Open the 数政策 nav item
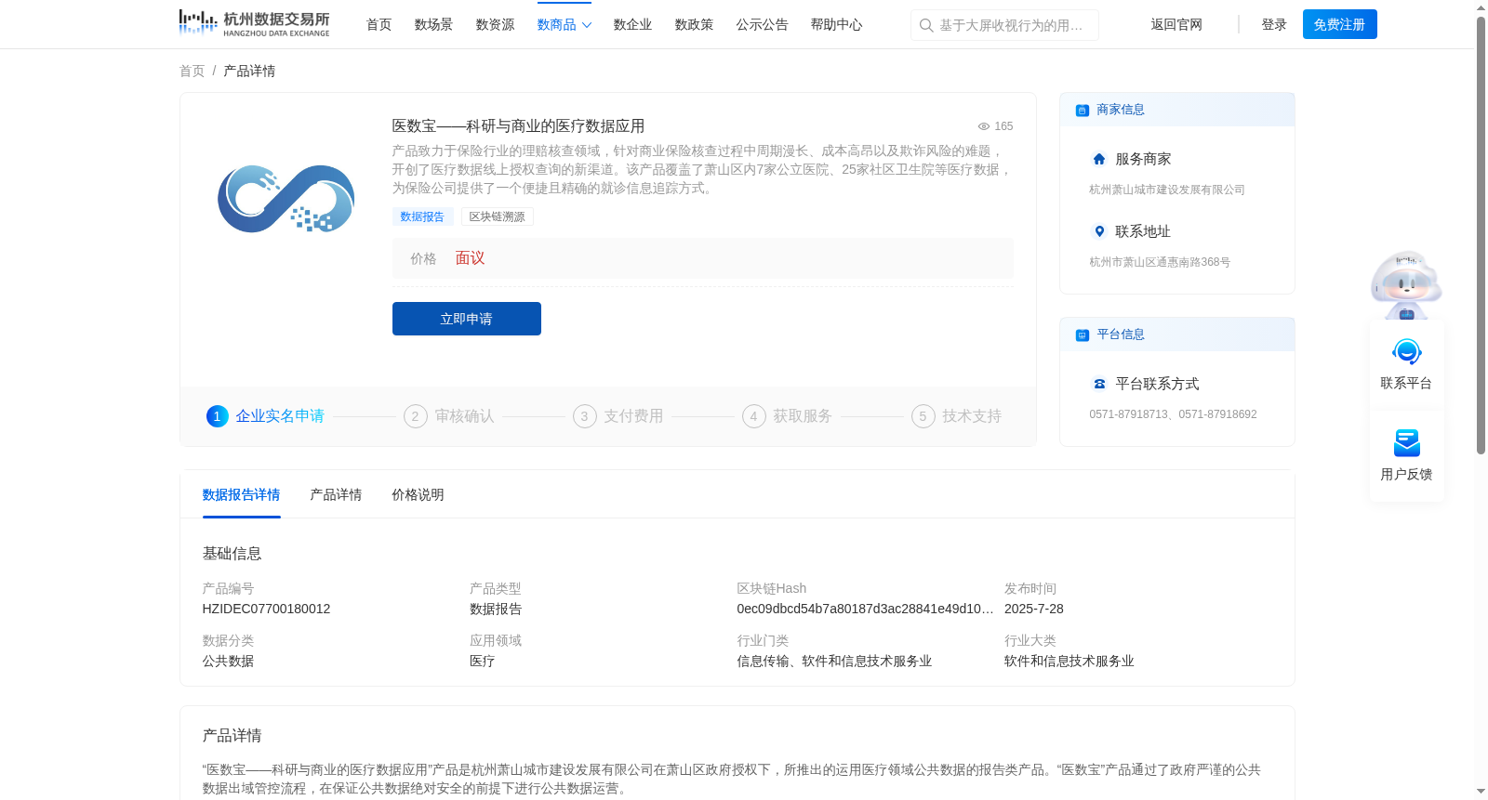Screen dimensions: 1488x800 pyautogui.click(x=695, y=25)
